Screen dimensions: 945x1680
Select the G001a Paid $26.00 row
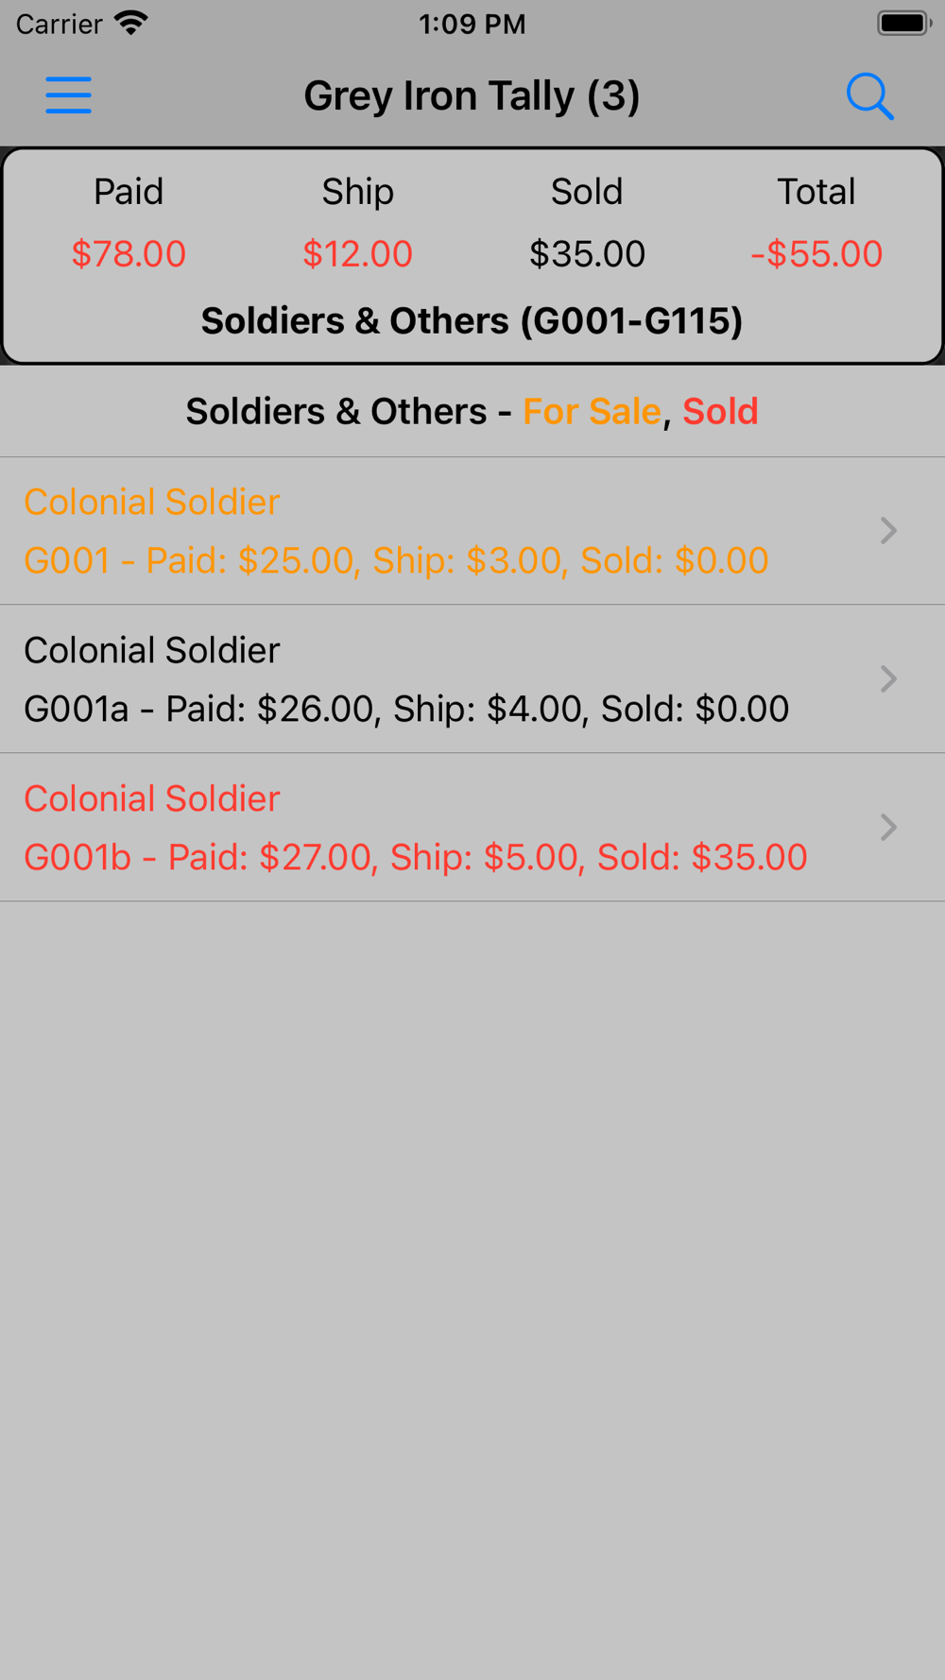click(472, 678)
